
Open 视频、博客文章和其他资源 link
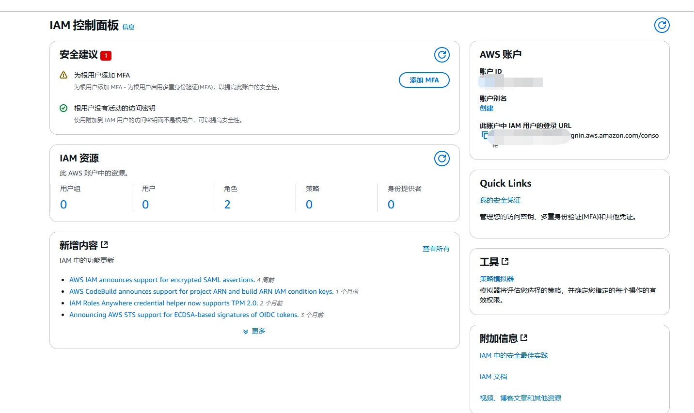520,398
